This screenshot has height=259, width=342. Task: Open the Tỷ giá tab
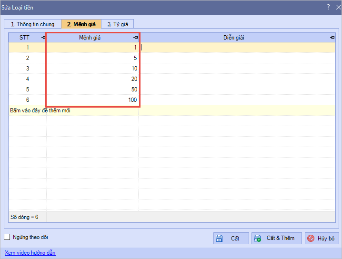[x=119, y=24]
